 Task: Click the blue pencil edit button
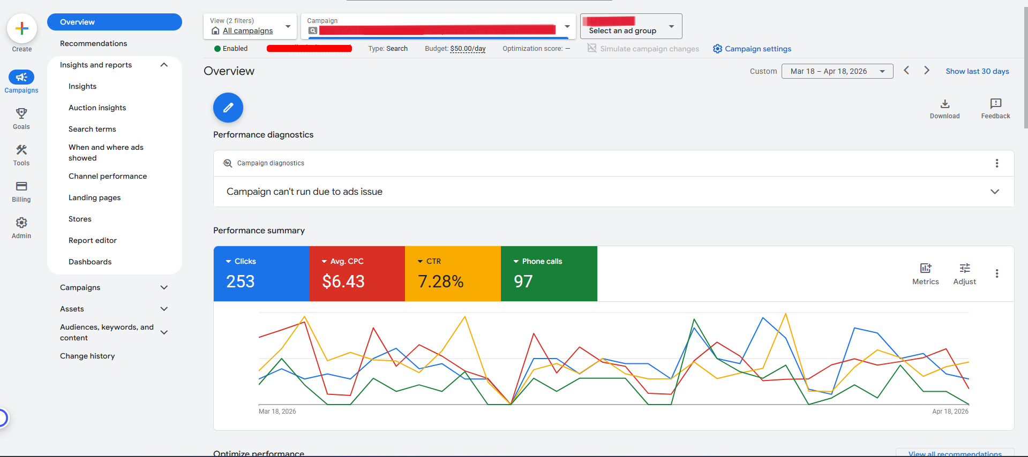click(x=228, y=108)
